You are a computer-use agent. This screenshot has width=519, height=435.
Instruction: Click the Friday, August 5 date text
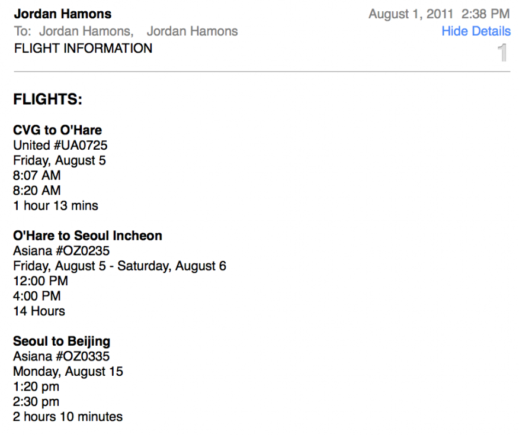pos(59,160)
